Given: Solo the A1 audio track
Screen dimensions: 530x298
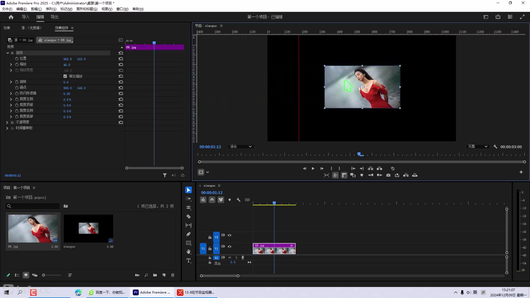Looking at the screenshot, I should click(236, 258).
